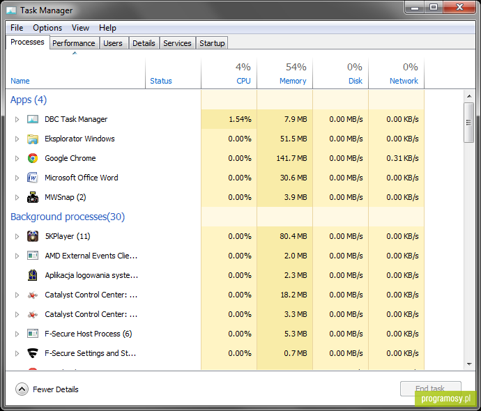Sort processes by Network column

click(404, 81)
